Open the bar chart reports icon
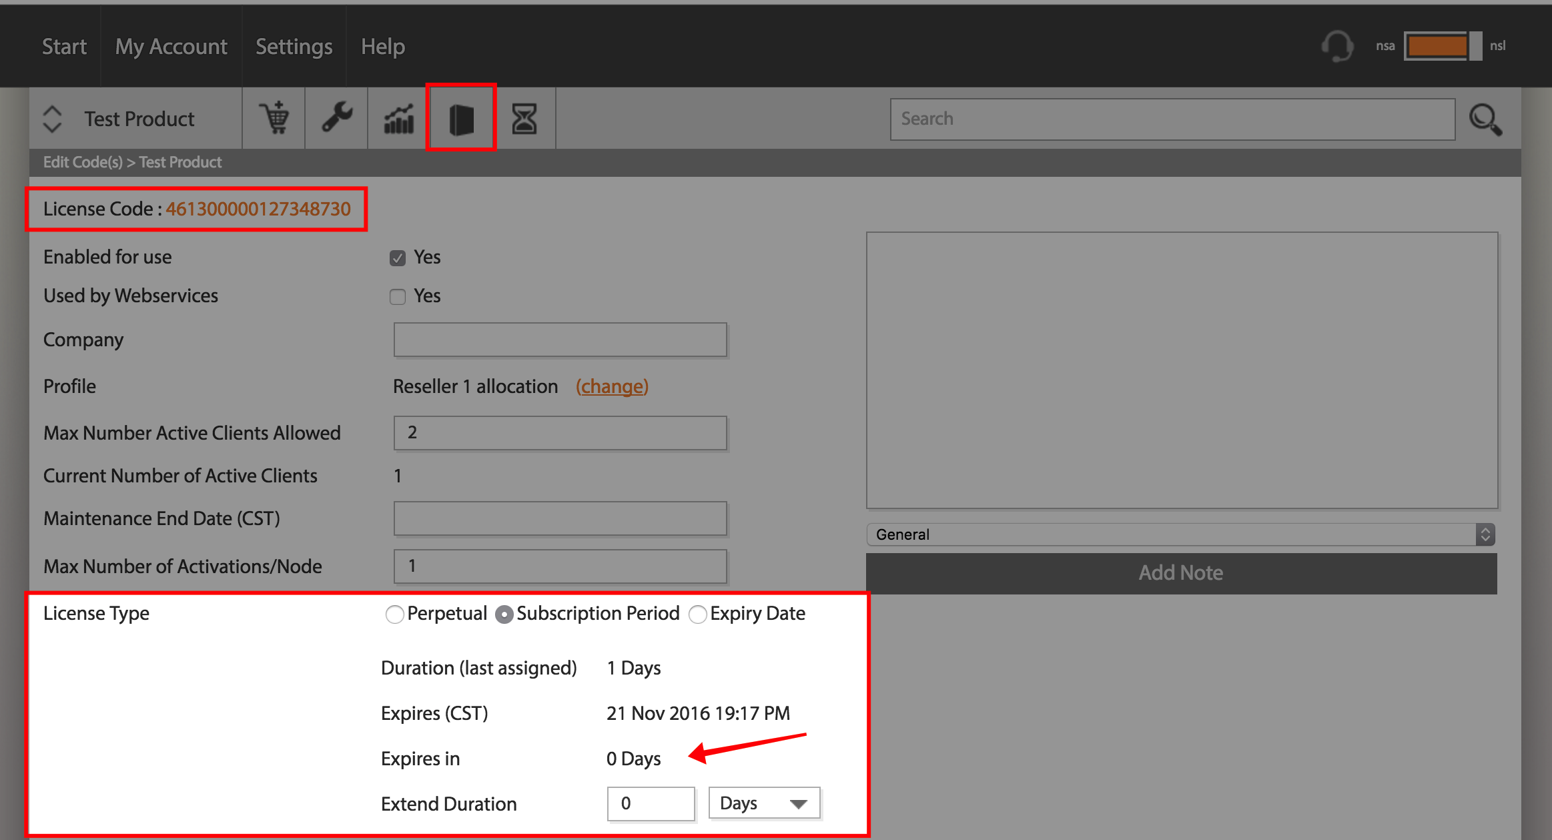 click(x=399, y=119)
